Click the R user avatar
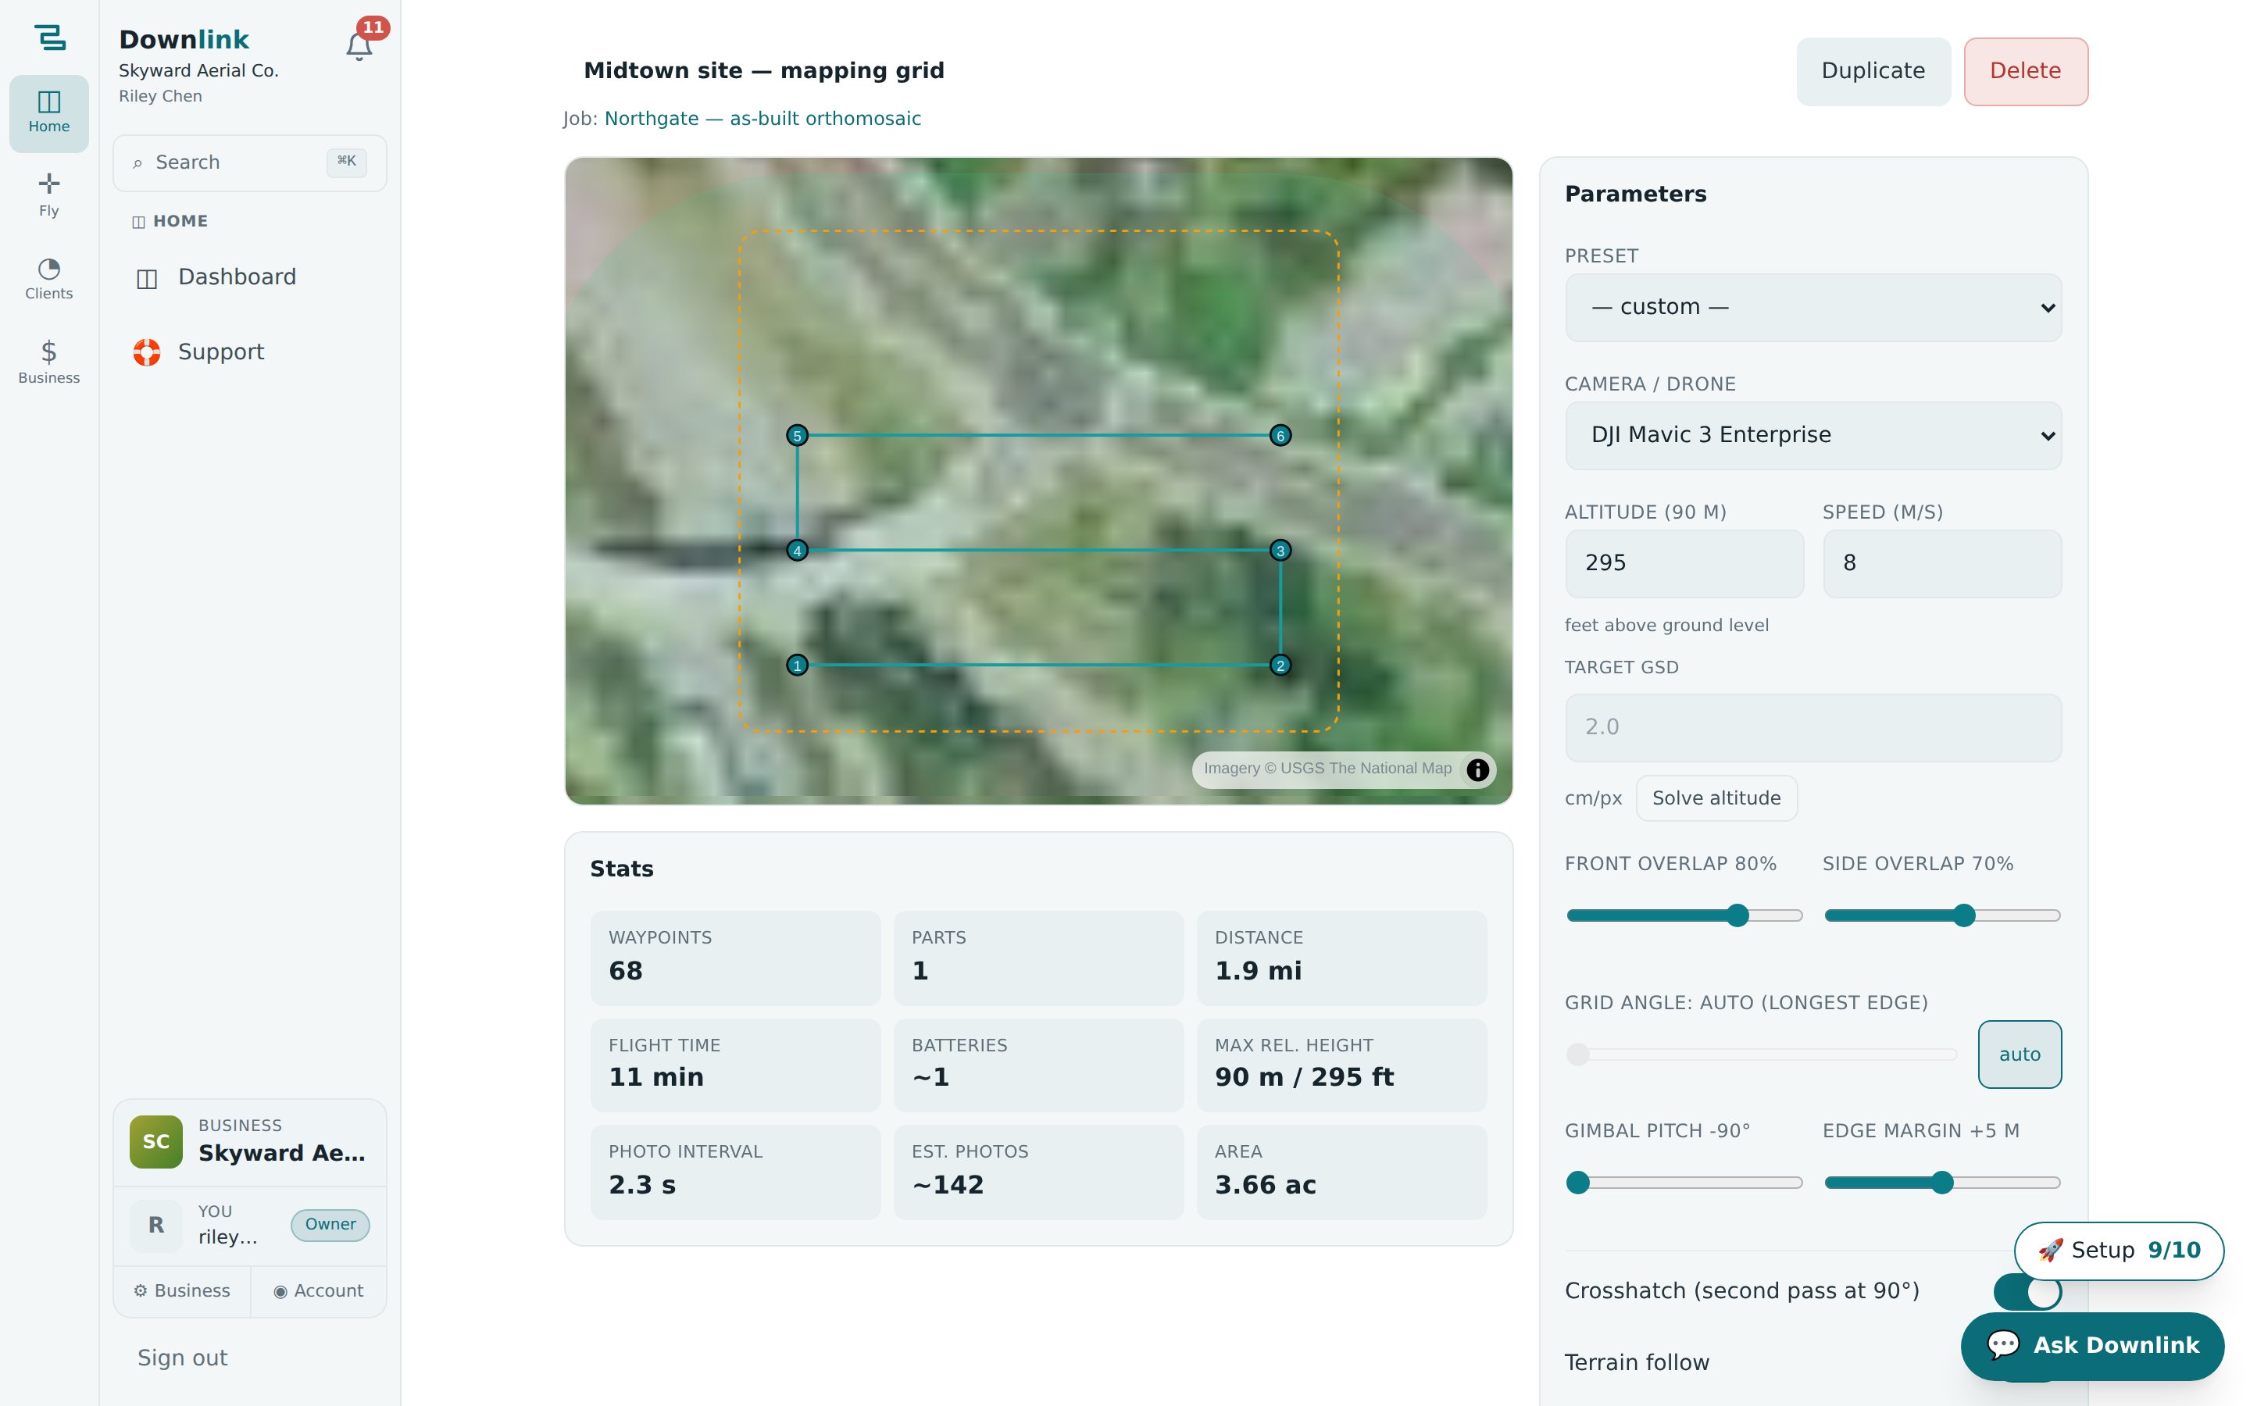2250x1406 pixels. tap(156, 1225)
